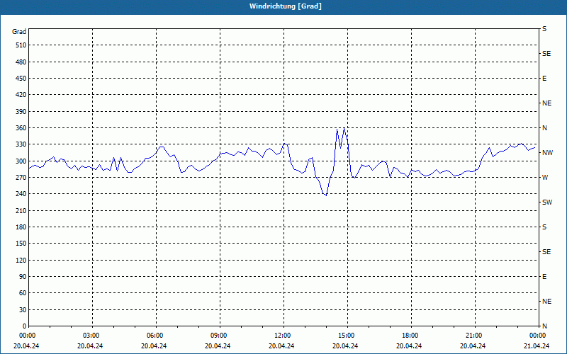Image resolution: width=567 pixels, height=354 pixels.
Task: Select the 150 degree axis label
Action: pyautogui.click(x=21, y=244)
